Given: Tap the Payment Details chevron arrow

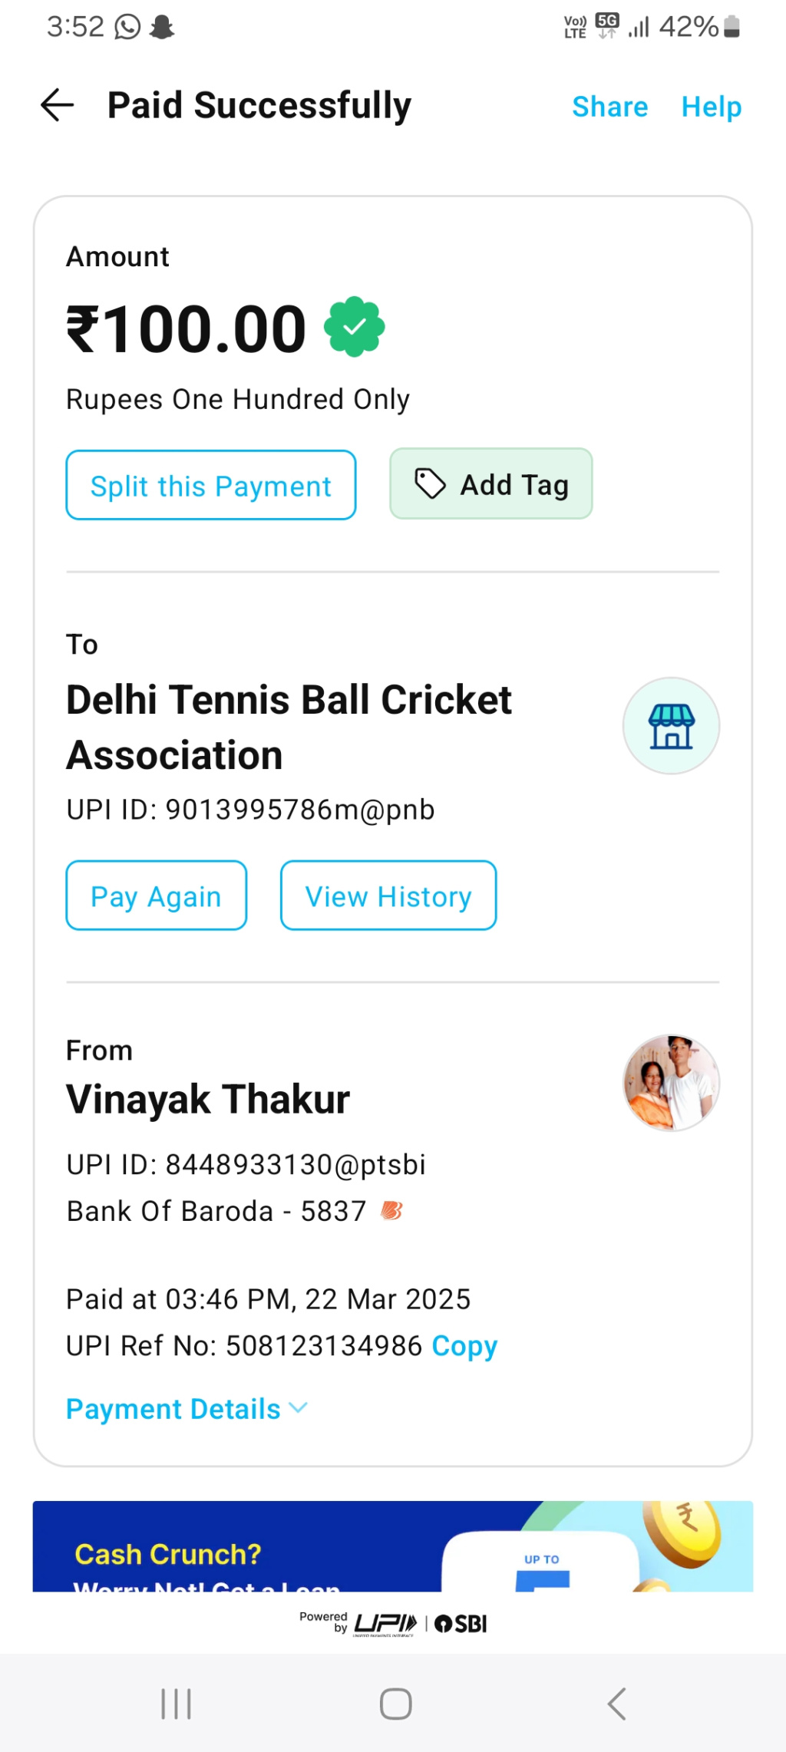Looking at the screenshot, I should tap(298, 1408).
